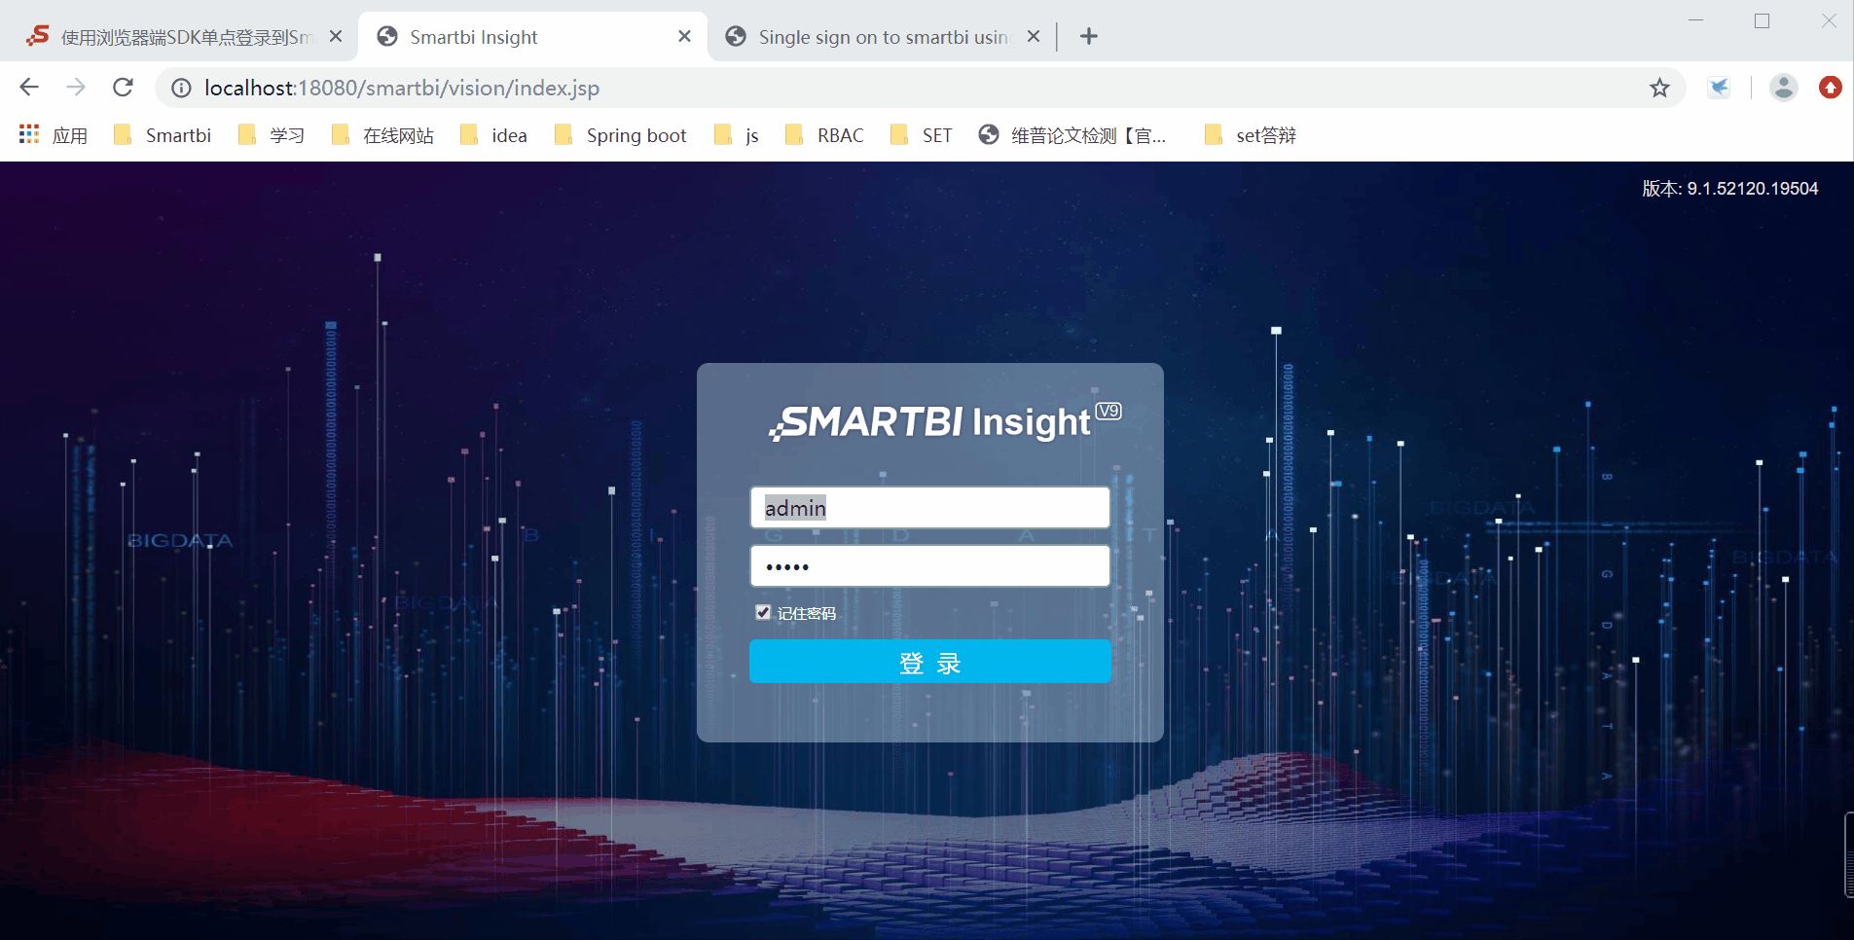Open the 维普论文检测 bookmark

(x=1072, y=135)
